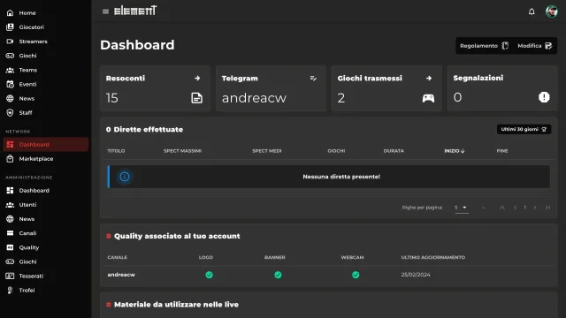The height and width of the screenshot is (318, 566).
Task: Open Home in the sidebar
Action: [x=45, y=13]
